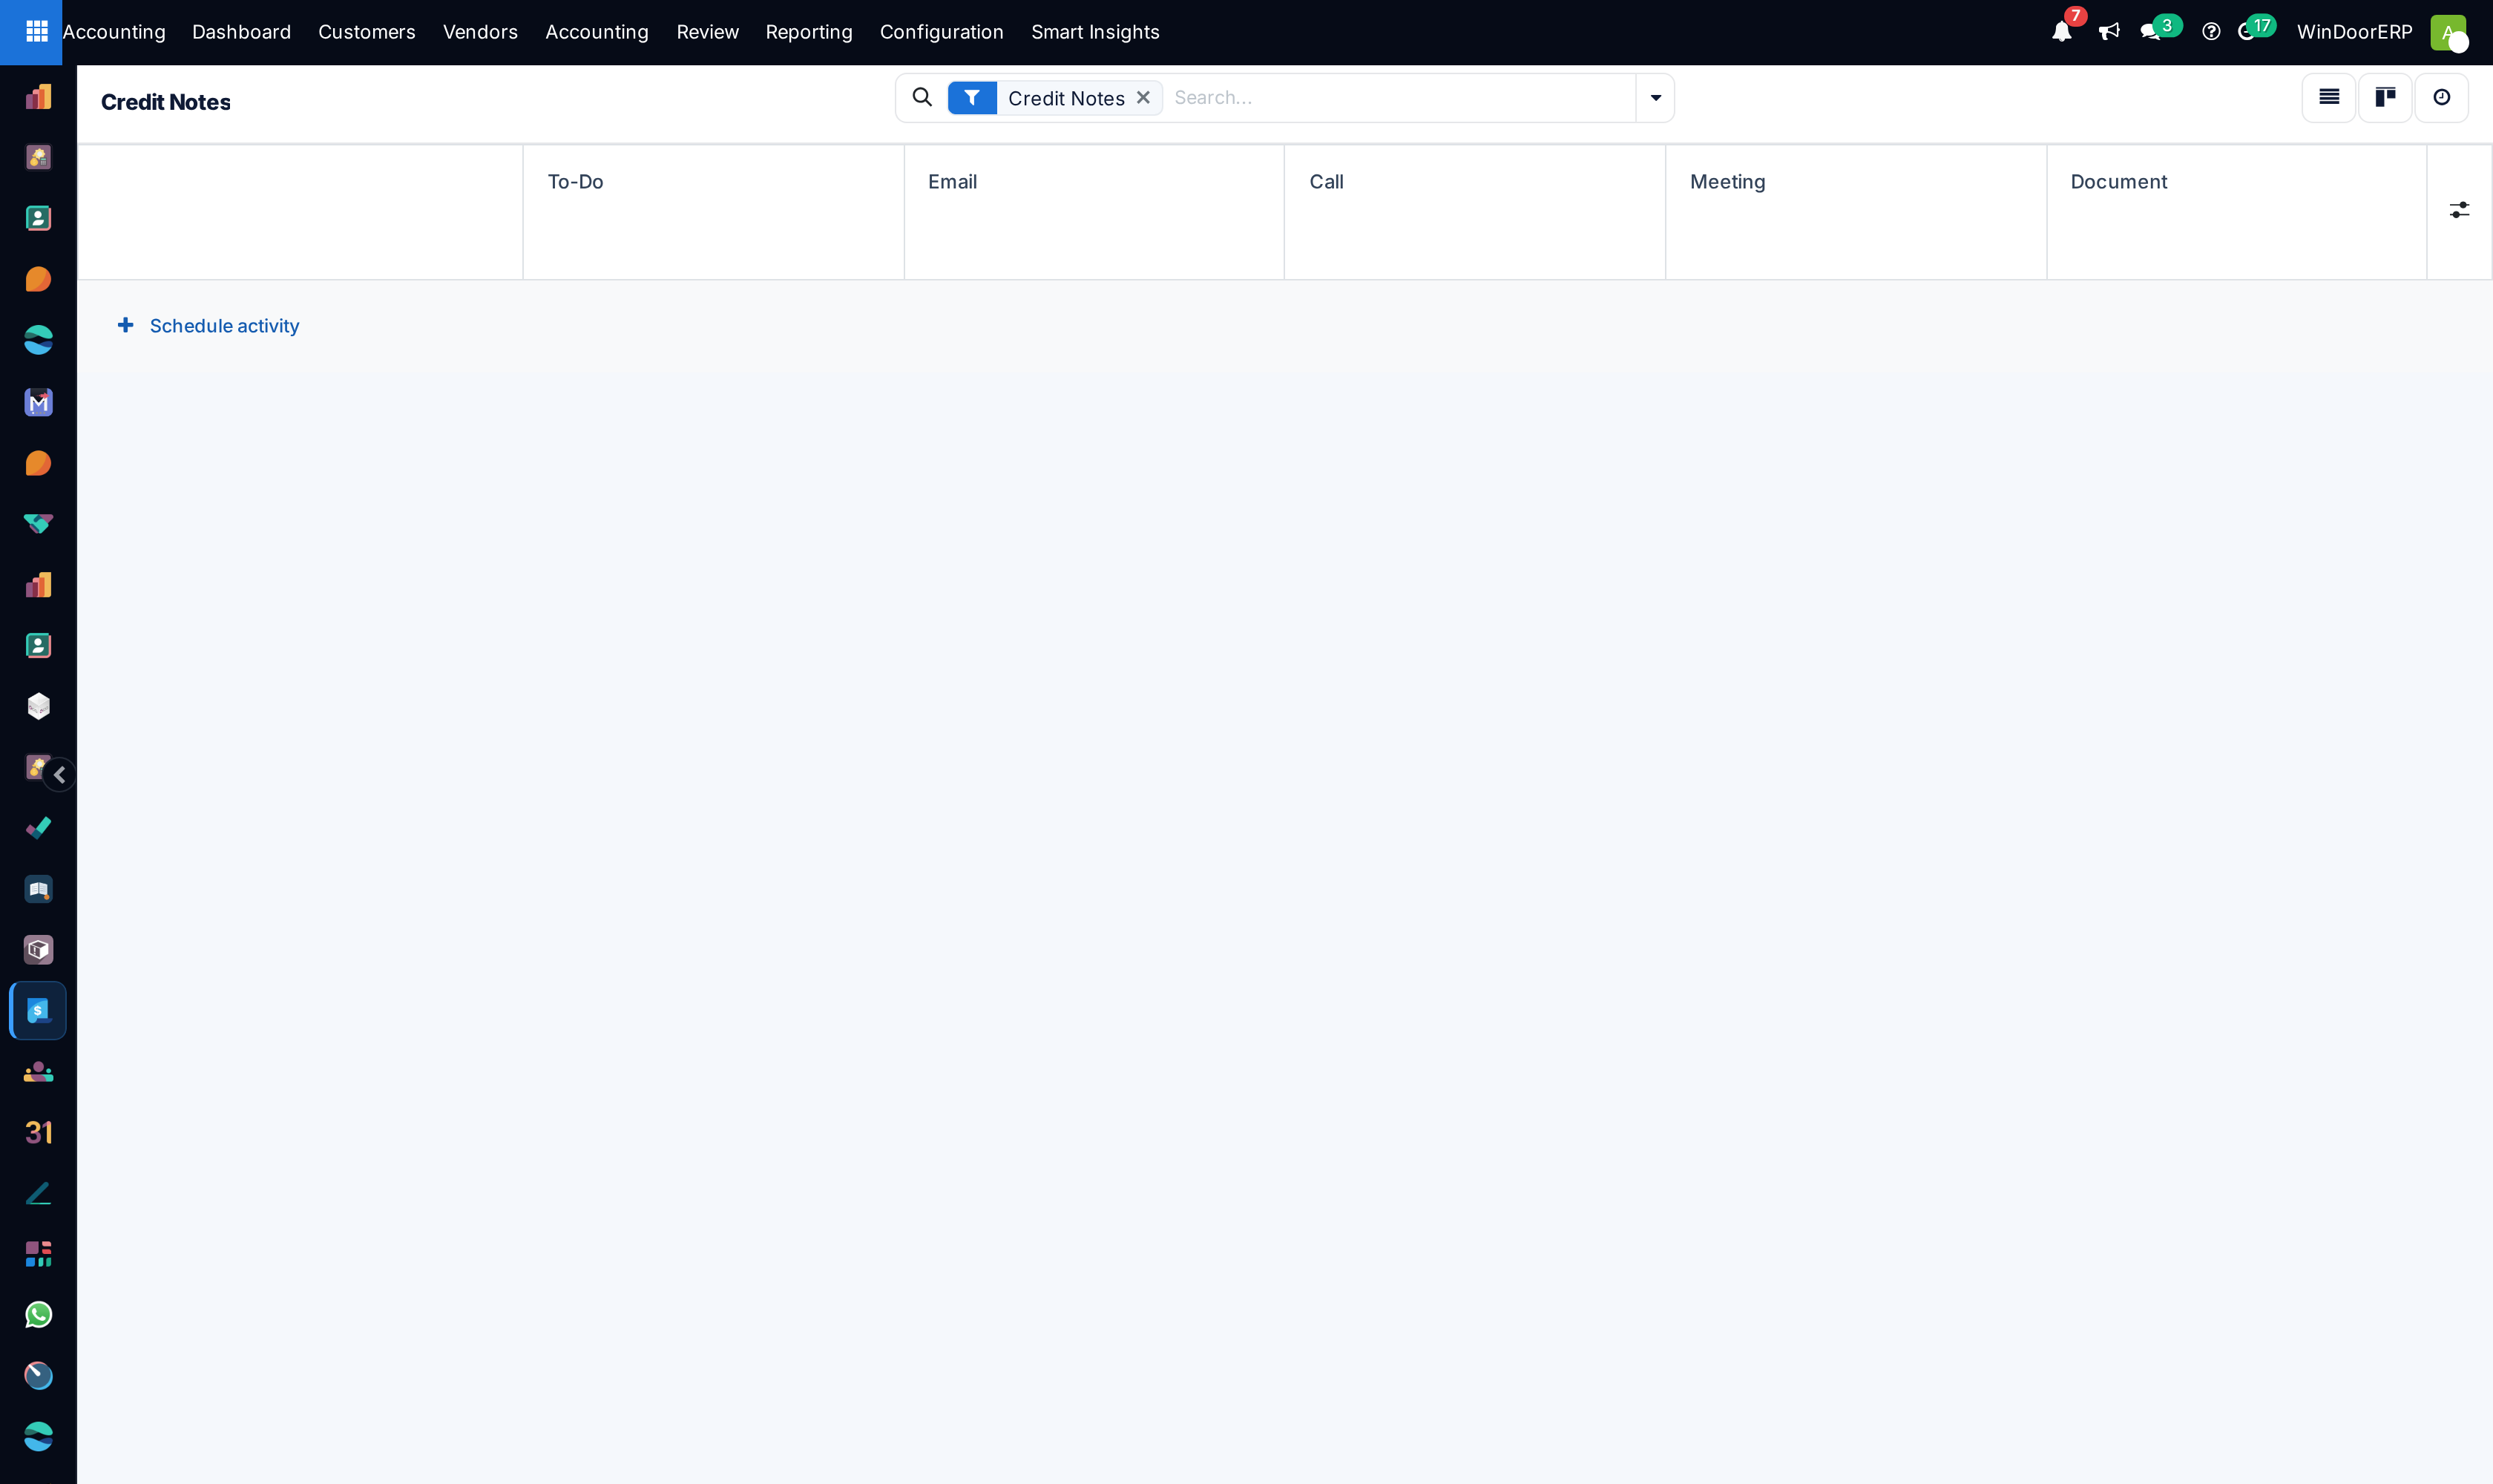Switch to kanban view
Viewport: 2493px width, 1484px height.
coord(2385,97)
